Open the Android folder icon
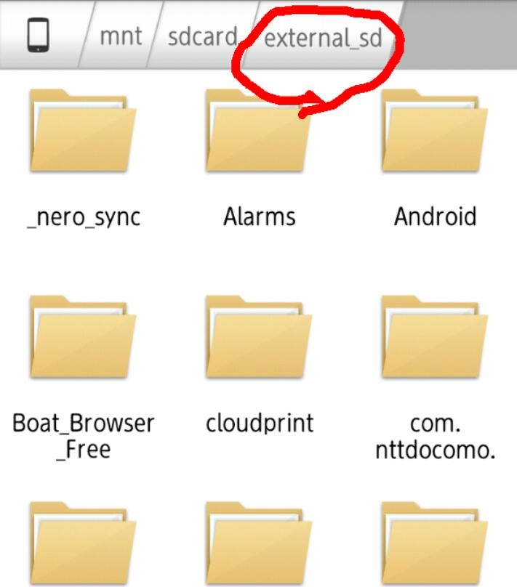 click(x=435, y=131)
